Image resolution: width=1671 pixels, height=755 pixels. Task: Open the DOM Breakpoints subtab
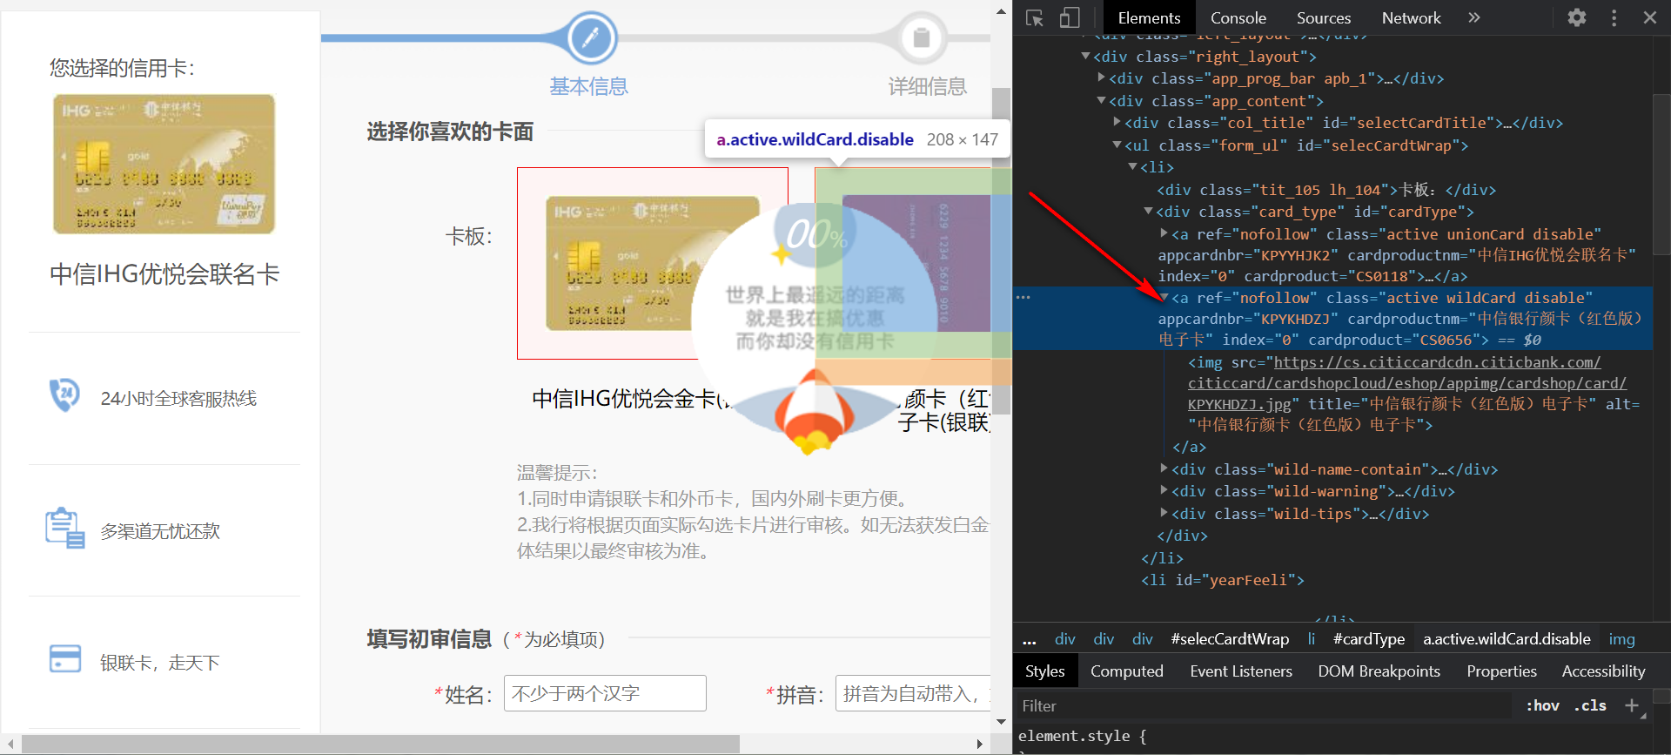tap(1379, 671)
